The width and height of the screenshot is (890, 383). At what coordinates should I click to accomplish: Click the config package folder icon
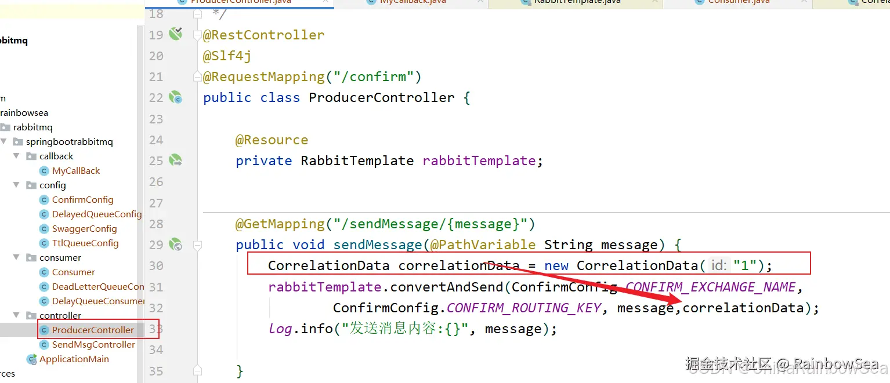coord(31,185)
